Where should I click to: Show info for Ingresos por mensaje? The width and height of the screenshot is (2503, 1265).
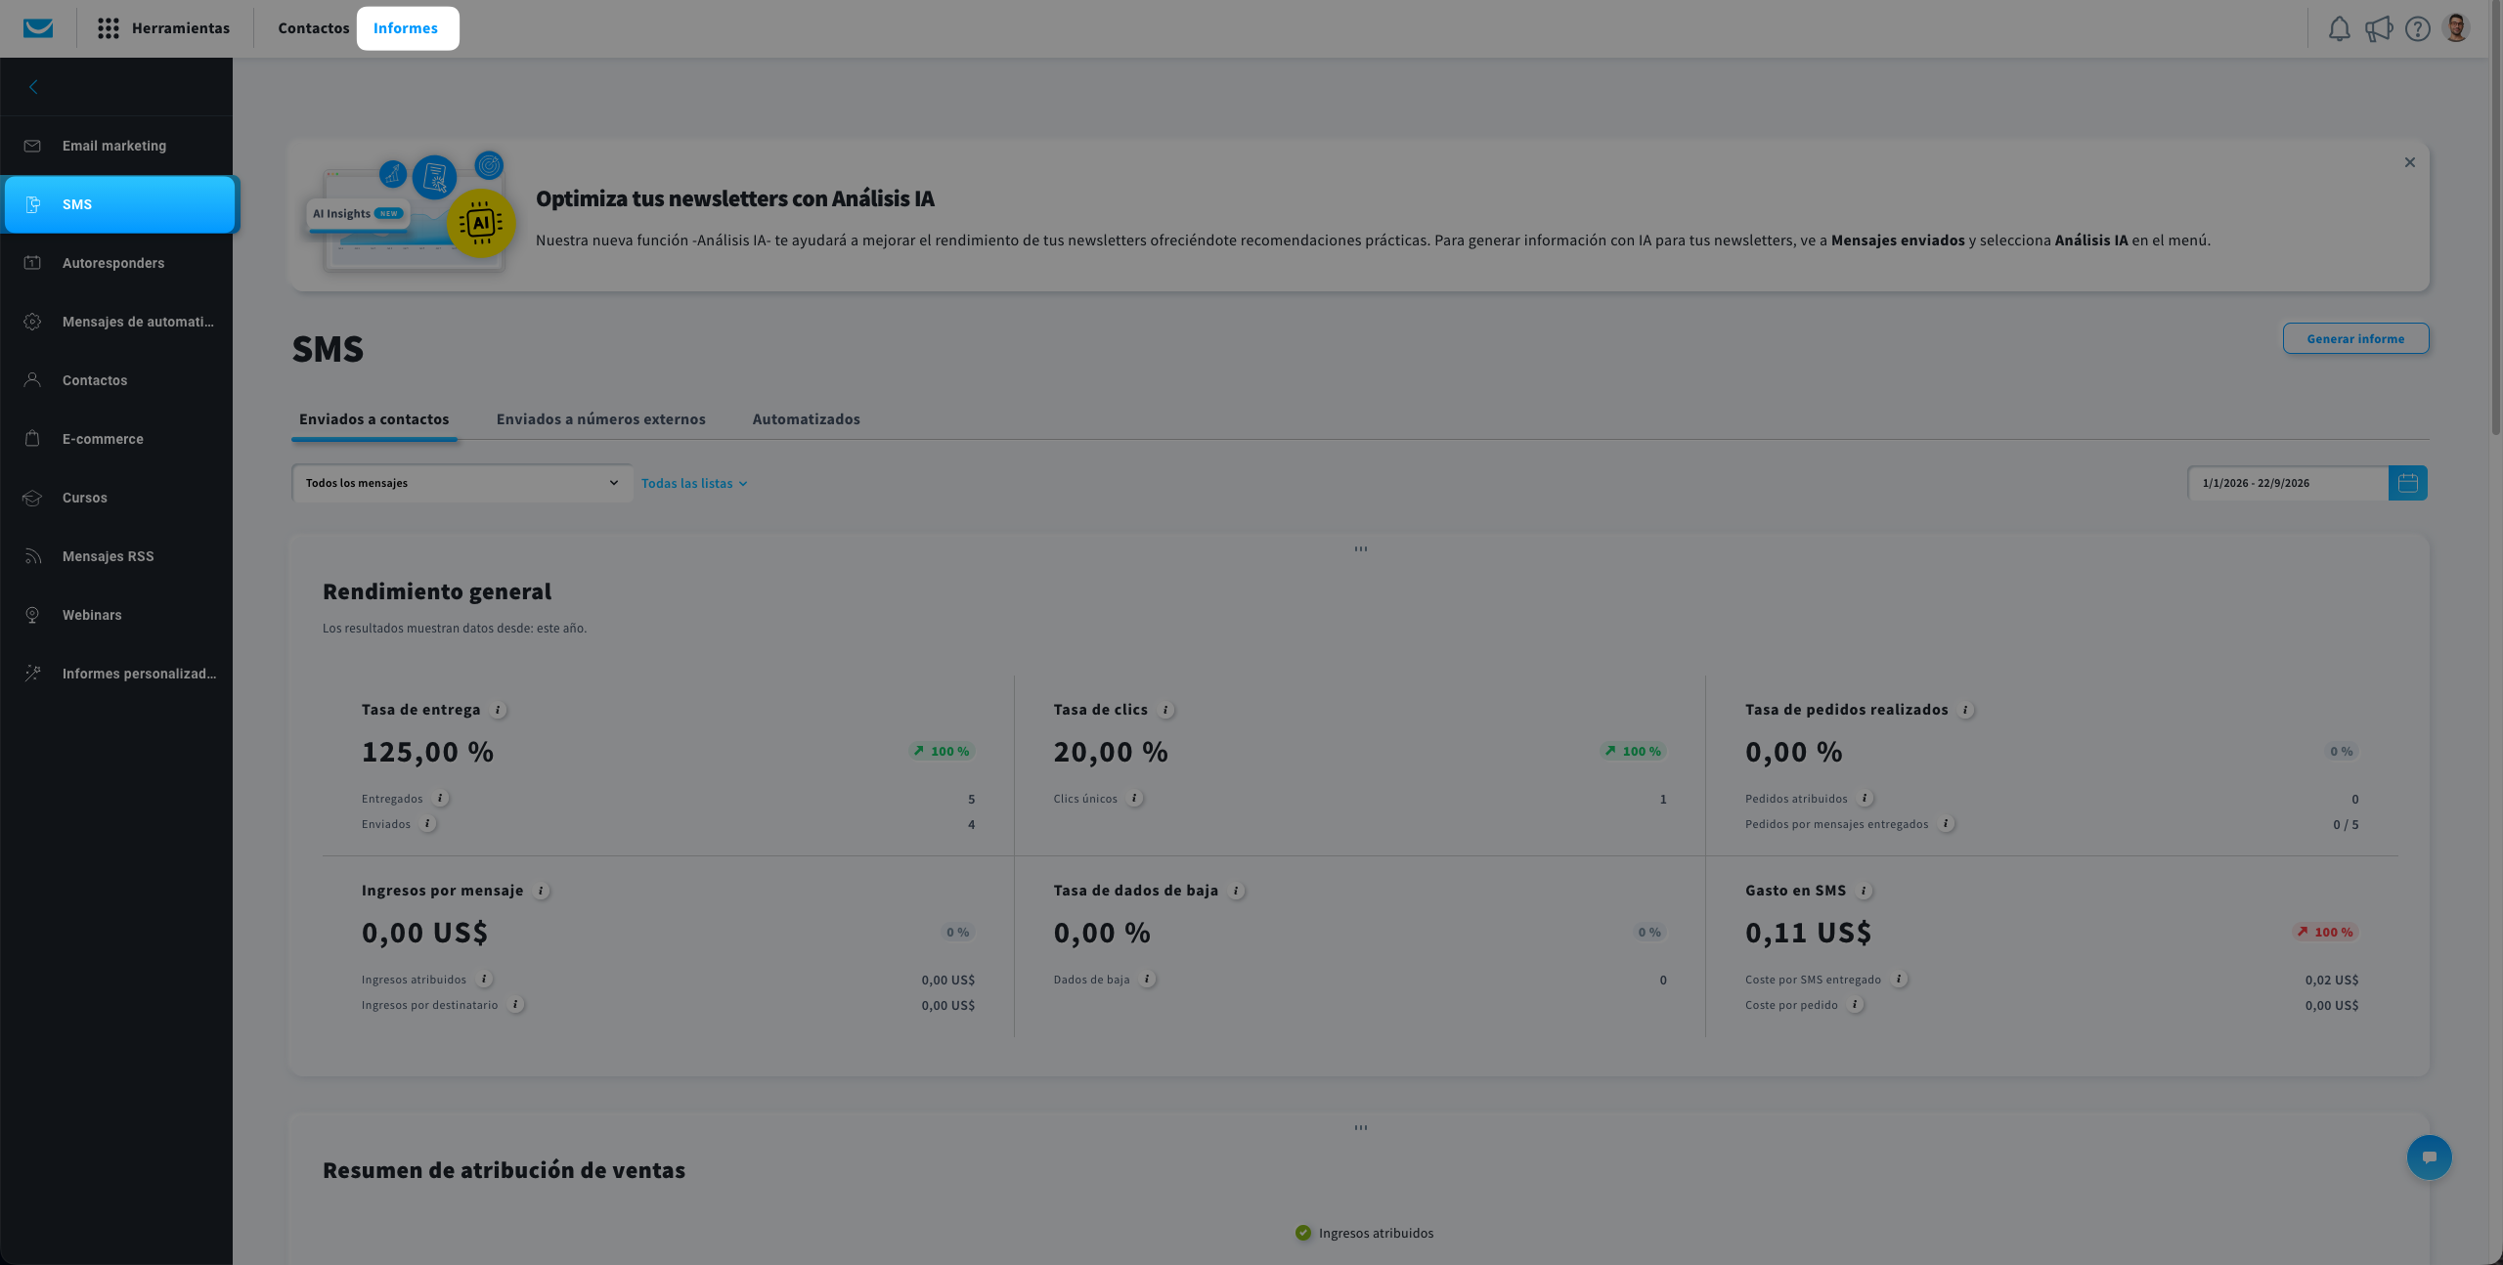coord(541,892)
